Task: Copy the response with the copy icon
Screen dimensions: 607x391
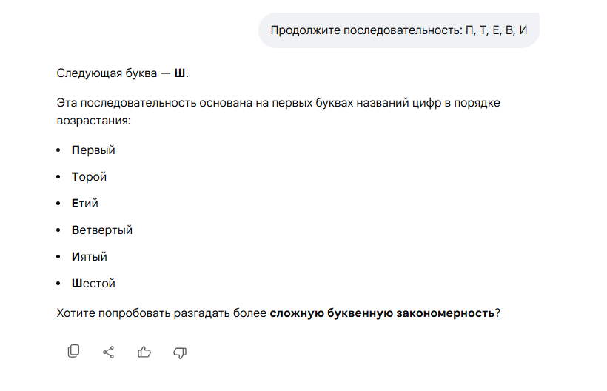Action: (x=73, y=352)
